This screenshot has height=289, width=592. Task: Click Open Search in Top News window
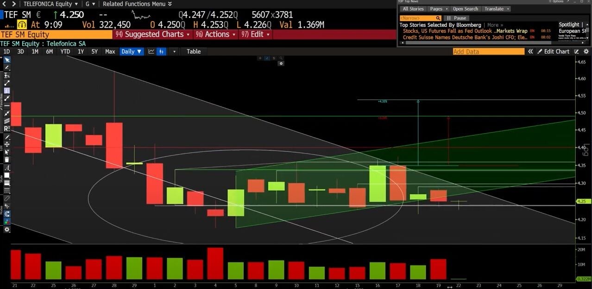465,9
